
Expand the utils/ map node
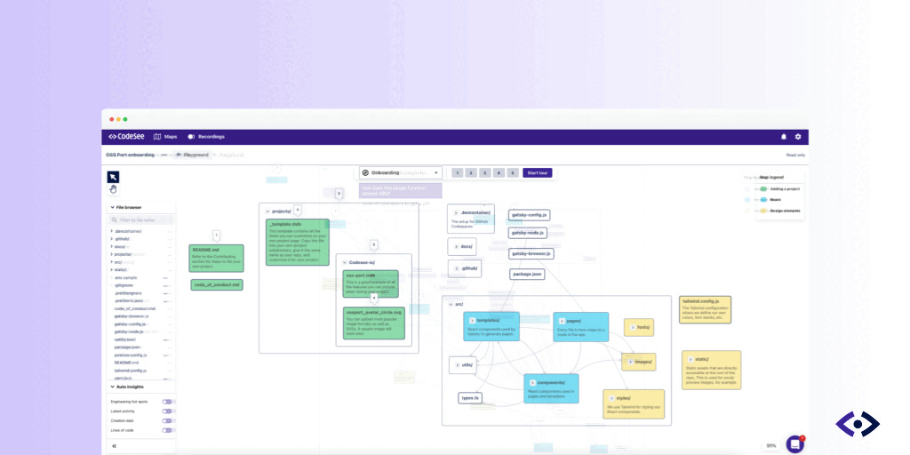coord(457,365)
